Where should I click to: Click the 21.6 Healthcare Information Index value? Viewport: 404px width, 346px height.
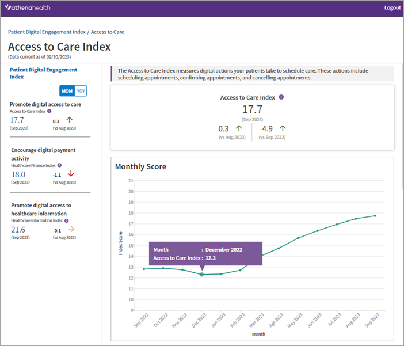[18, 230]
